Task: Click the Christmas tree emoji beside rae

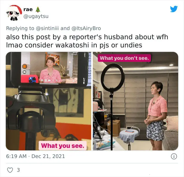Action: [38, 9]
